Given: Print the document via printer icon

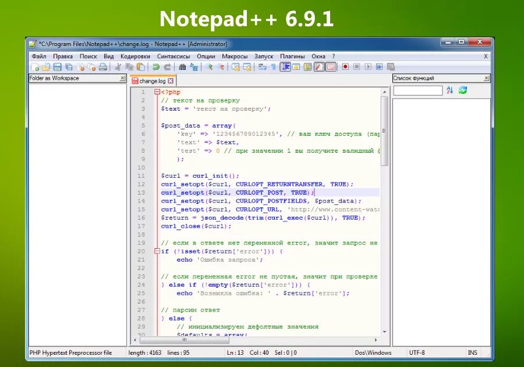Looking at the screenshot, I should point(103,67).
